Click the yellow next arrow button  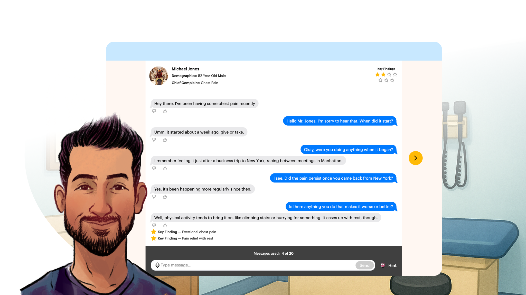[415, 158]
